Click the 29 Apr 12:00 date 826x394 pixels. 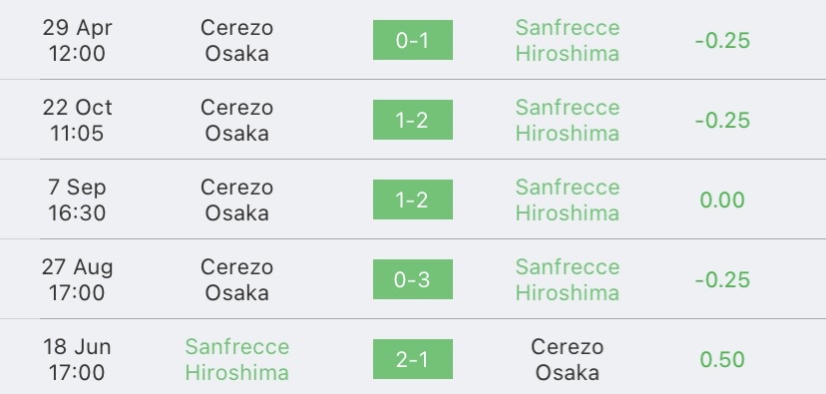click(77, 41)
